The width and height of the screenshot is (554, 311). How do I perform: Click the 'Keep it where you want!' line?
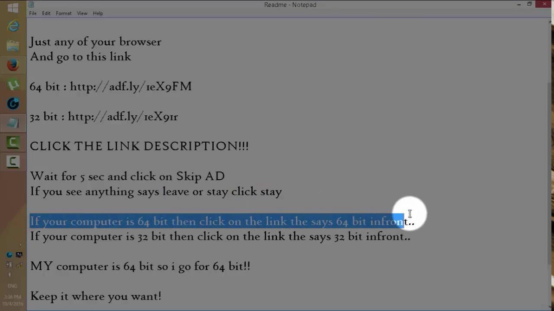[x=96, y=296]
